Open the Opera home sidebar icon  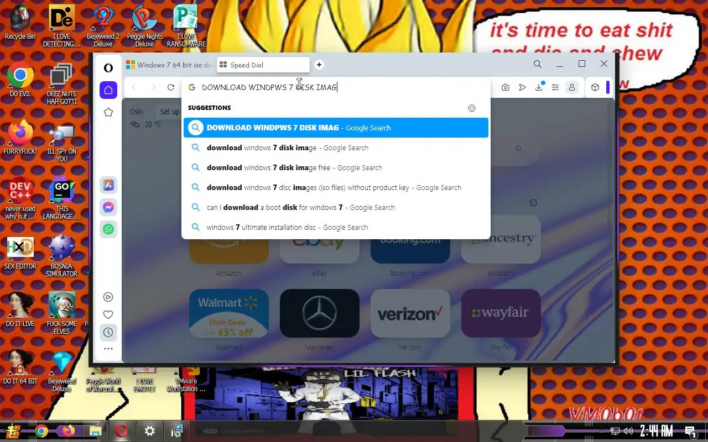108,90
